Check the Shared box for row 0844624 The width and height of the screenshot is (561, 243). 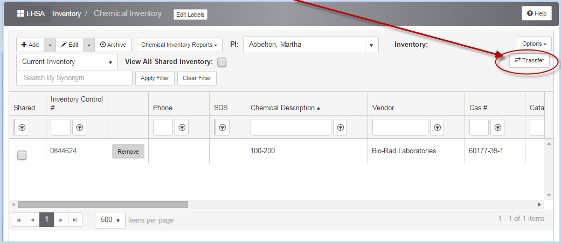coord(22,155)
